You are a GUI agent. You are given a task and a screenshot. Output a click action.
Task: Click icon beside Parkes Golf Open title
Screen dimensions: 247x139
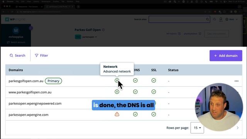click(x=103, y=30)
